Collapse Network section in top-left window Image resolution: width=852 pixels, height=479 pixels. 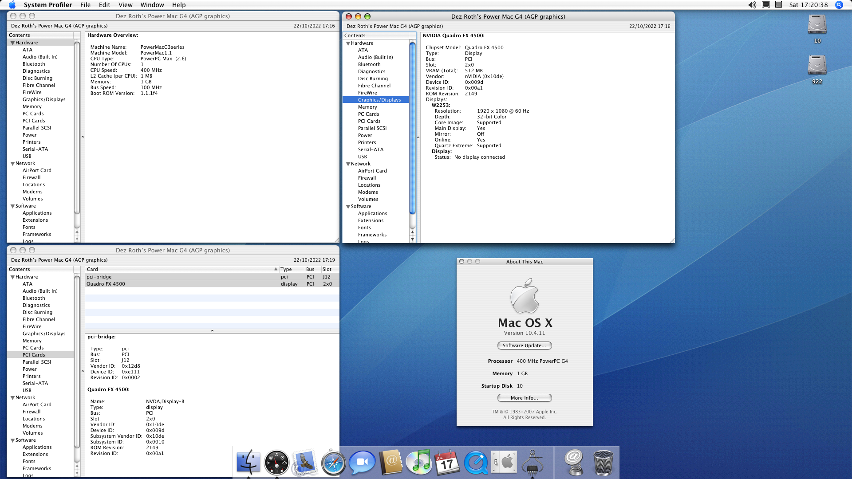point(13,164)
